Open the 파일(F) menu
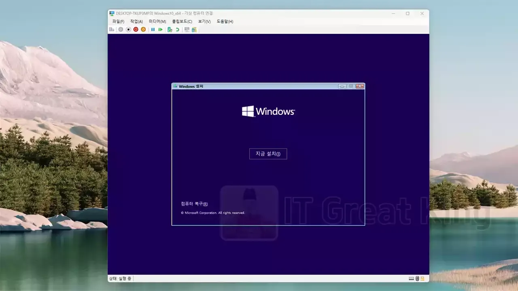The image size is (518, 291). [118, 21]
